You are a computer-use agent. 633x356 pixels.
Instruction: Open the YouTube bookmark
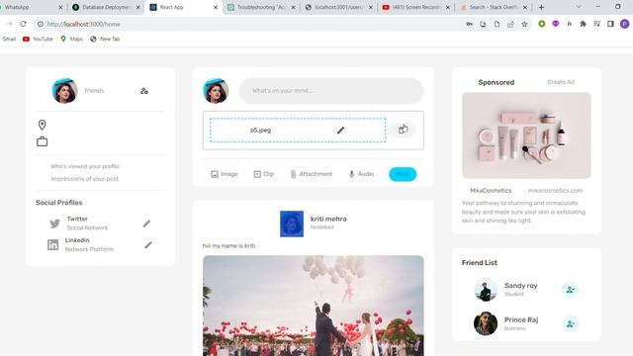coord(38,40)
